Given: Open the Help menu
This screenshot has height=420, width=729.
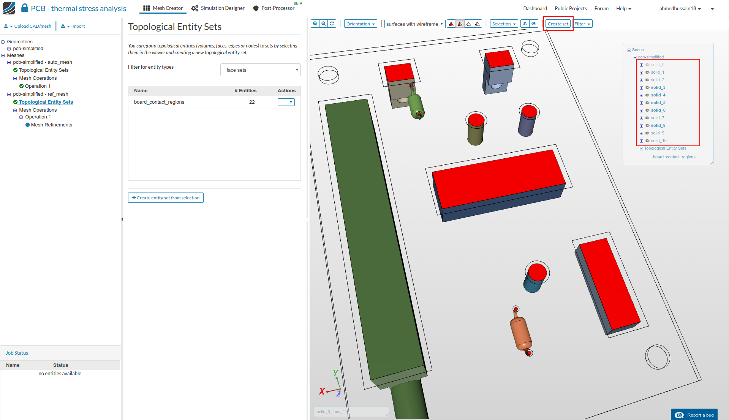Looking at the screenshot, I should pyautogui.click(x=623, y=8).
